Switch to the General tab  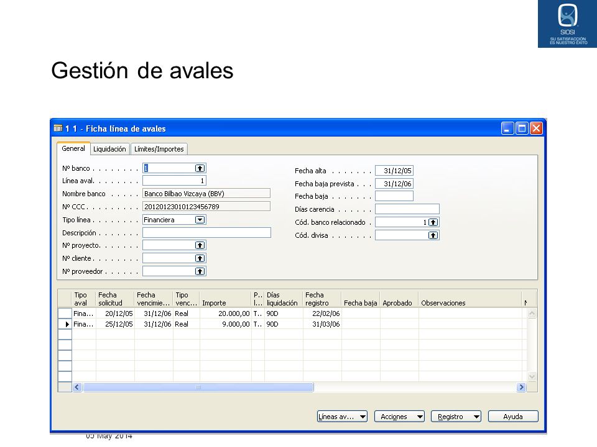tap(73, 148)
